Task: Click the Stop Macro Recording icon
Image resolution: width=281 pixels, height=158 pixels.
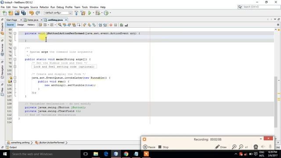Action: coord(115,25)
